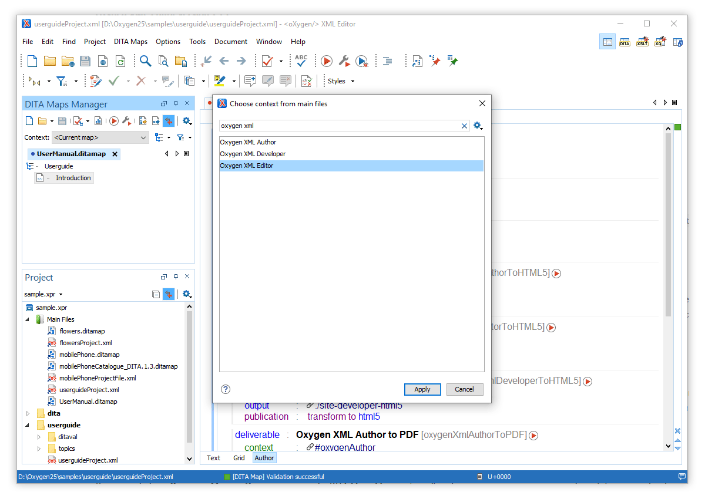Switch to the XQuery Debugger perspective icon
This screenshot has width=705, height=499.
(x=660, y=42)
